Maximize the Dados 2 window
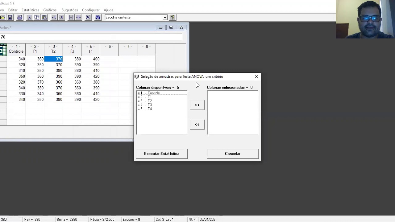Viewport: 395px width, 222px height. pos(171,27)
